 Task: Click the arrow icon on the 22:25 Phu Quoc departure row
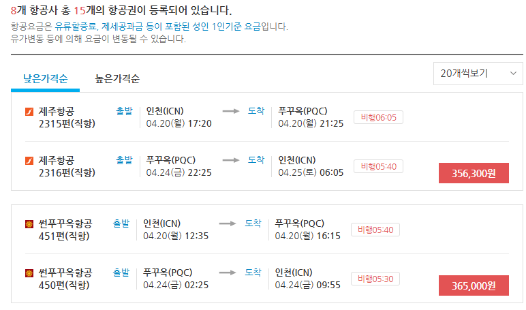pos(232,160)
